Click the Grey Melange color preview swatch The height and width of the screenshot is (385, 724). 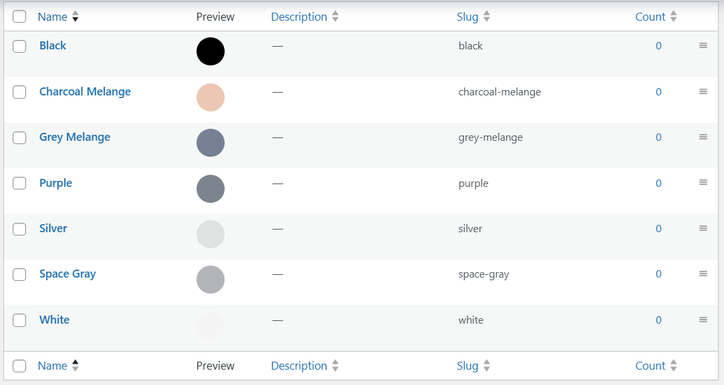click(x=211, y=143)
